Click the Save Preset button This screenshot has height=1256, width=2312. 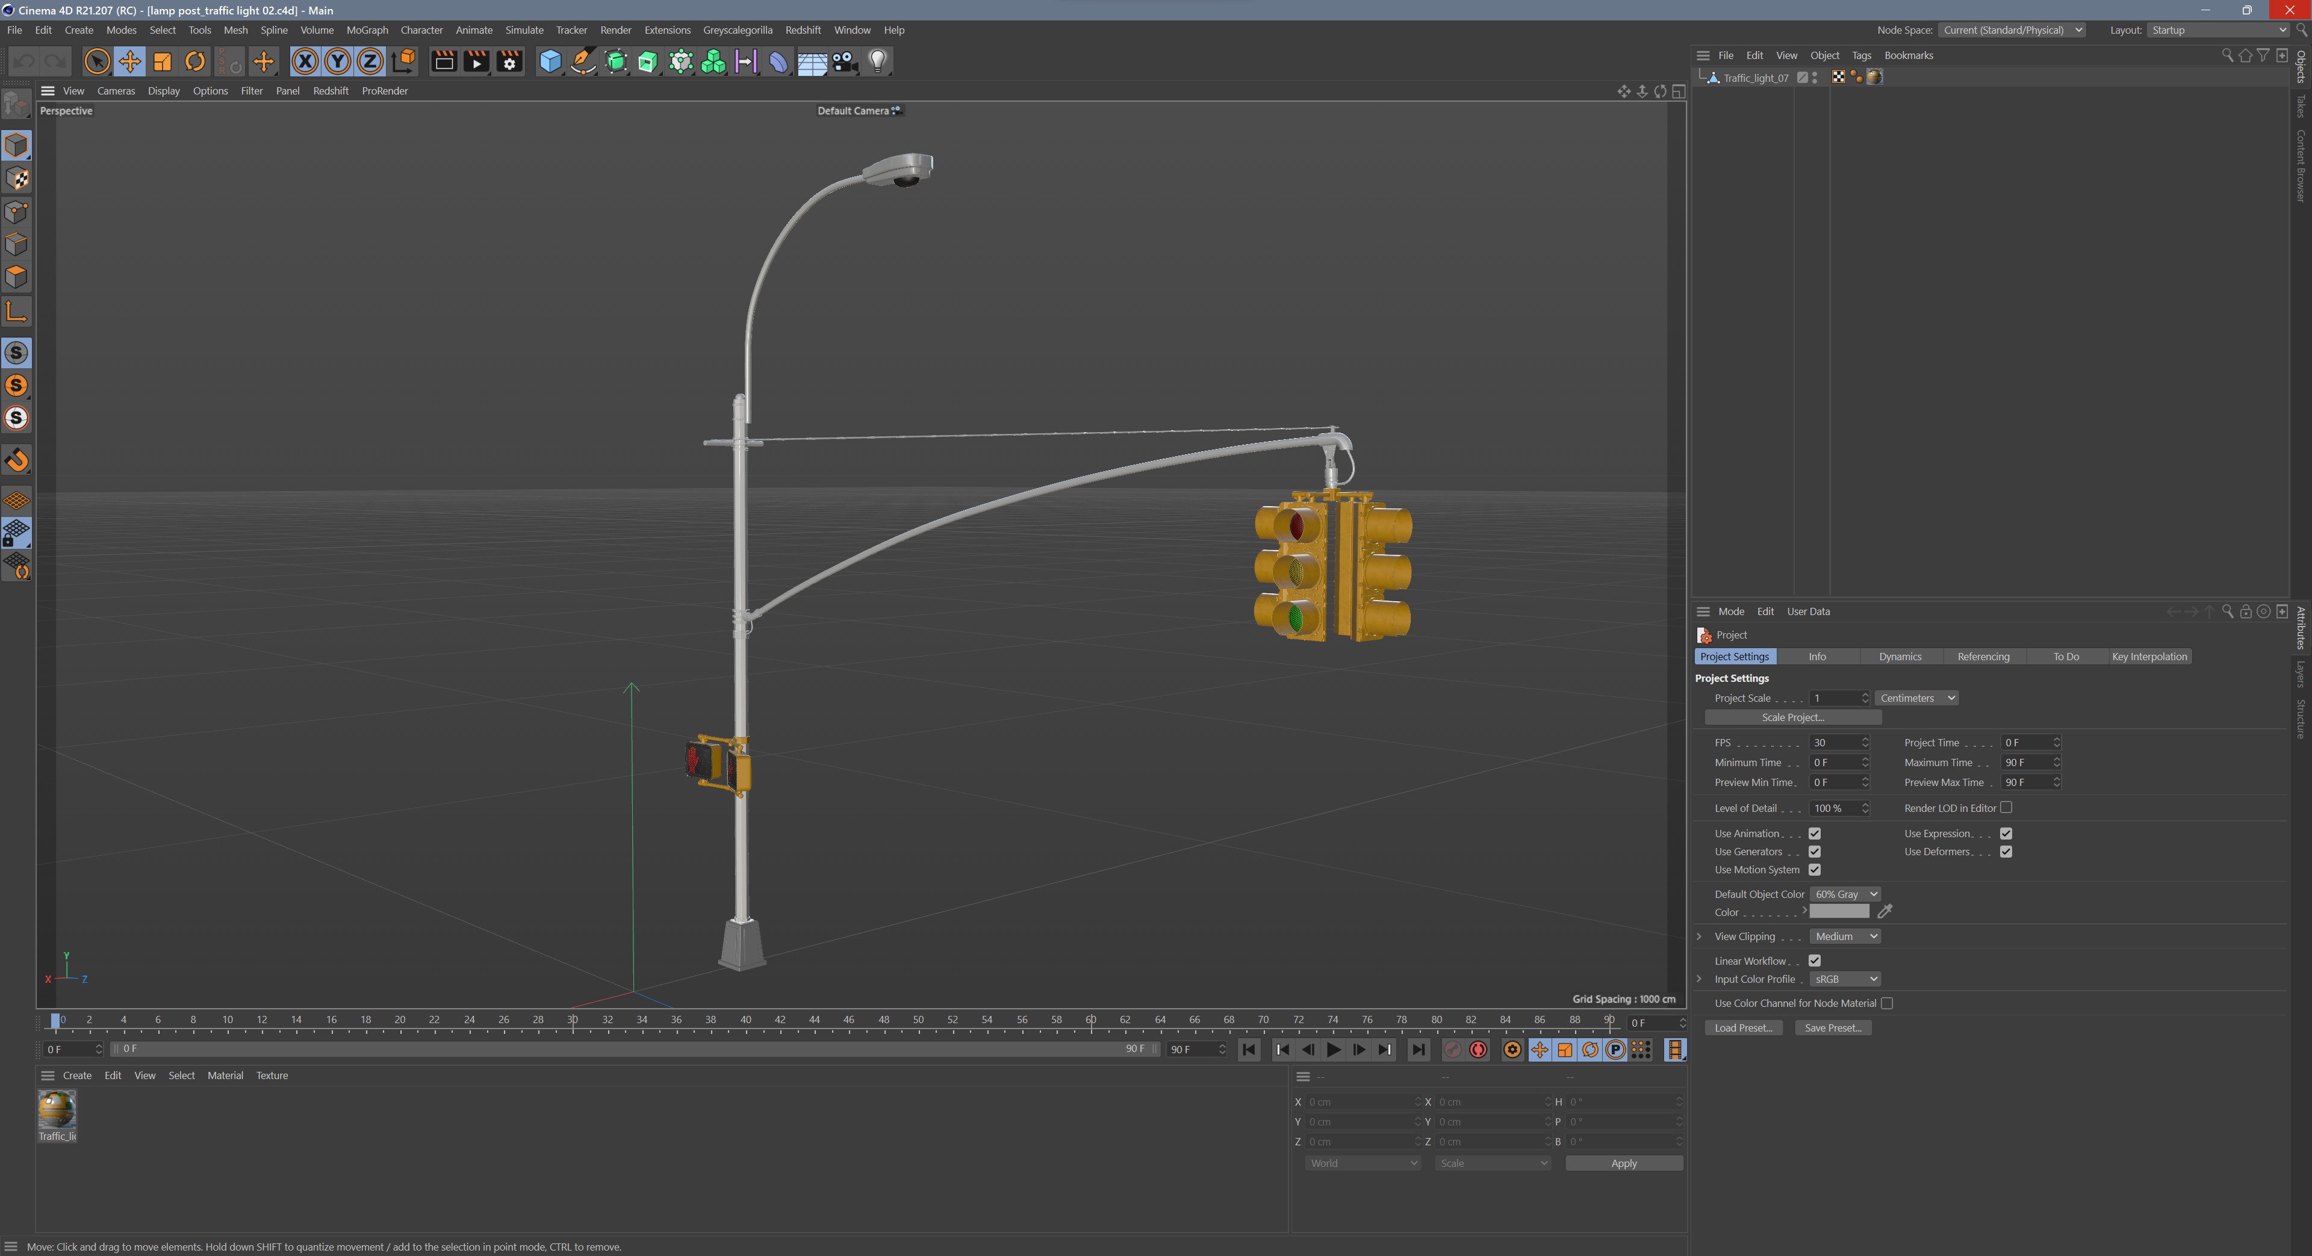(1833, 1028)
